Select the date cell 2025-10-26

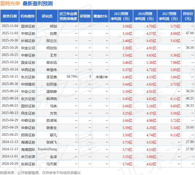(x=10, y=48)
